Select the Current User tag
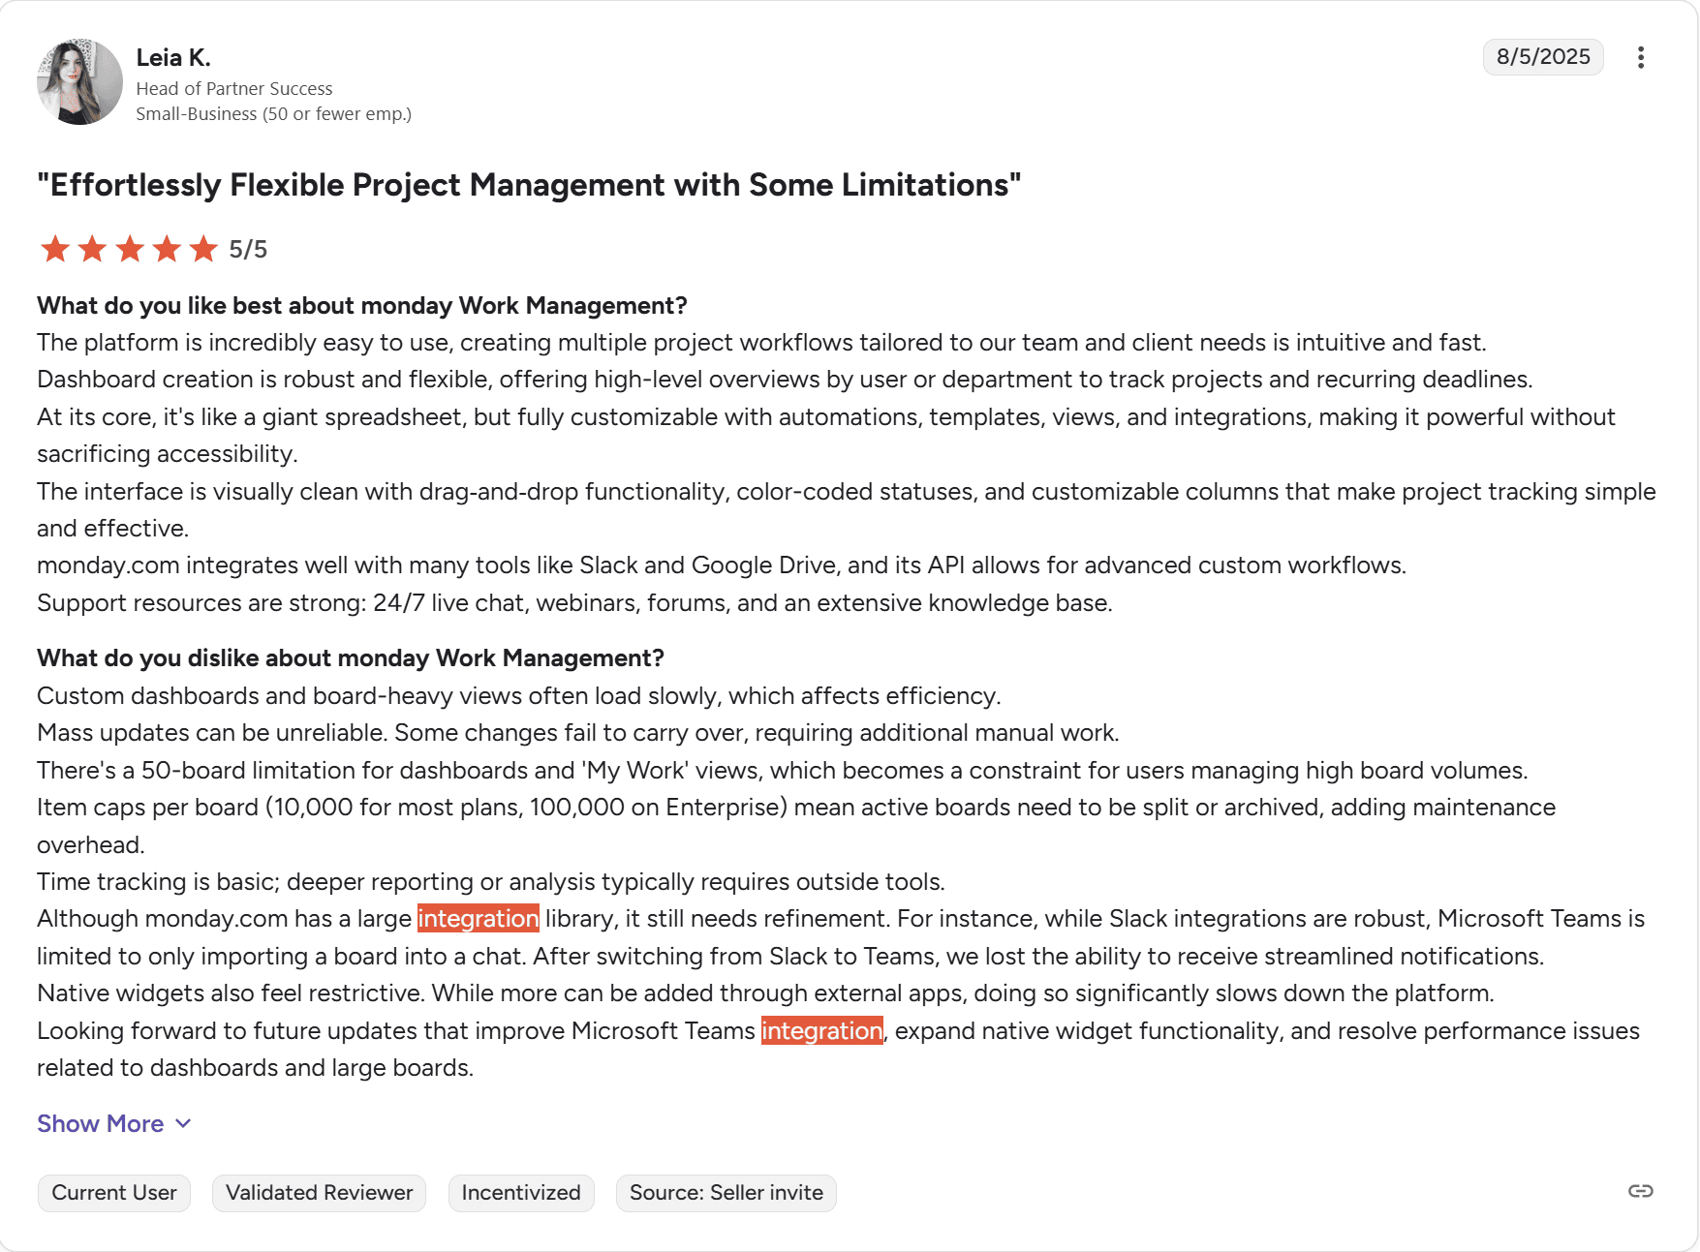 [x=114, y=1192]
